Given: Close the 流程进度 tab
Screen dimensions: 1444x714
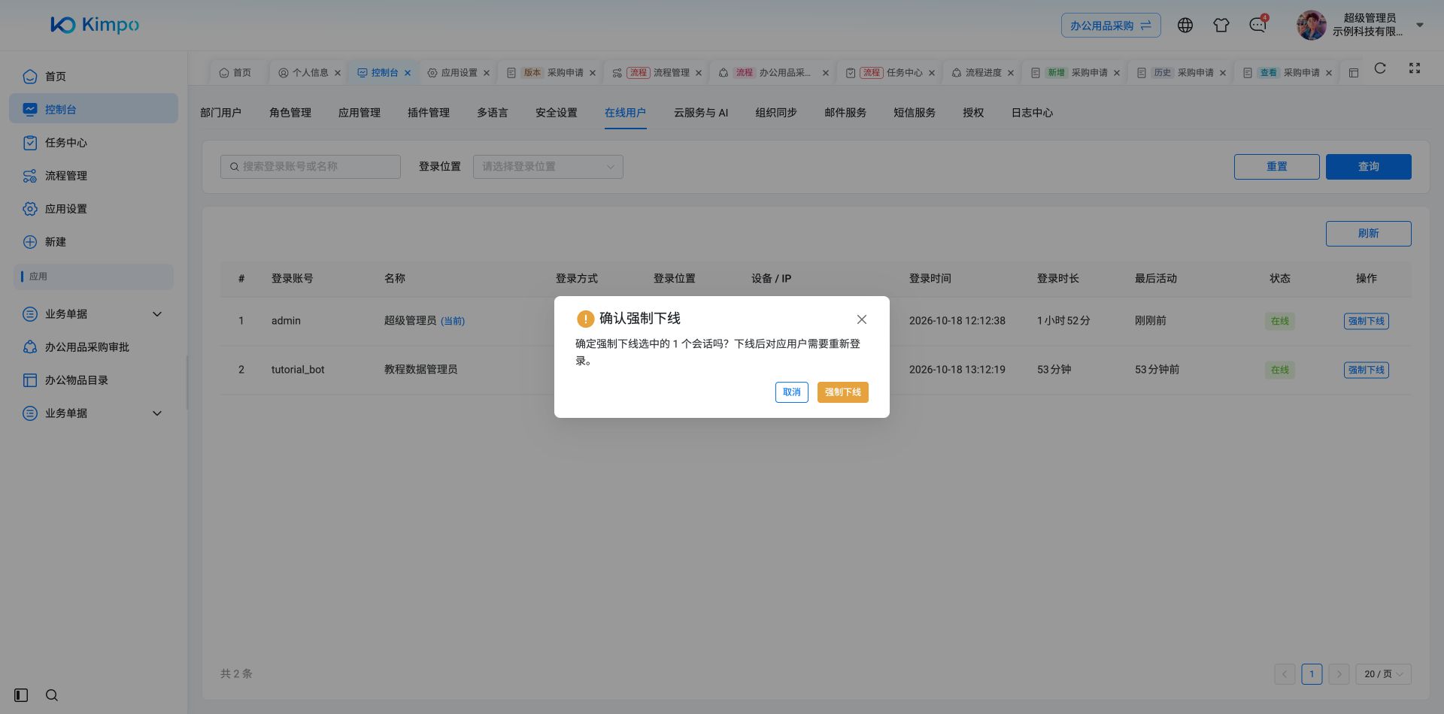Looking at the screenshot, I should pyautogui.click(x=1011, y=73).
